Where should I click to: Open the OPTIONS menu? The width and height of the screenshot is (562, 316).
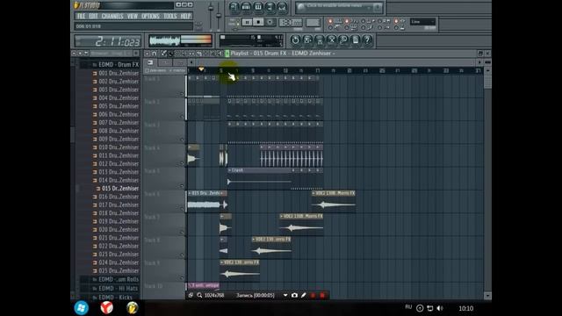(150, 16)
